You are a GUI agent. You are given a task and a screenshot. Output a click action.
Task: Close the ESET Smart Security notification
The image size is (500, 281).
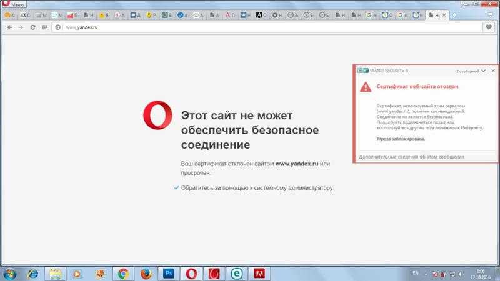point(493,71)
